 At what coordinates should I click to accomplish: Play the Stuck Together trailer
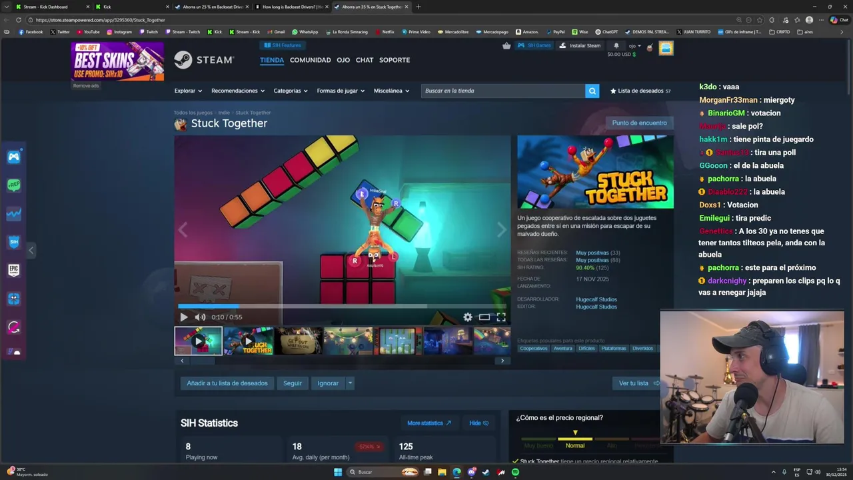(x=184, y=317)
